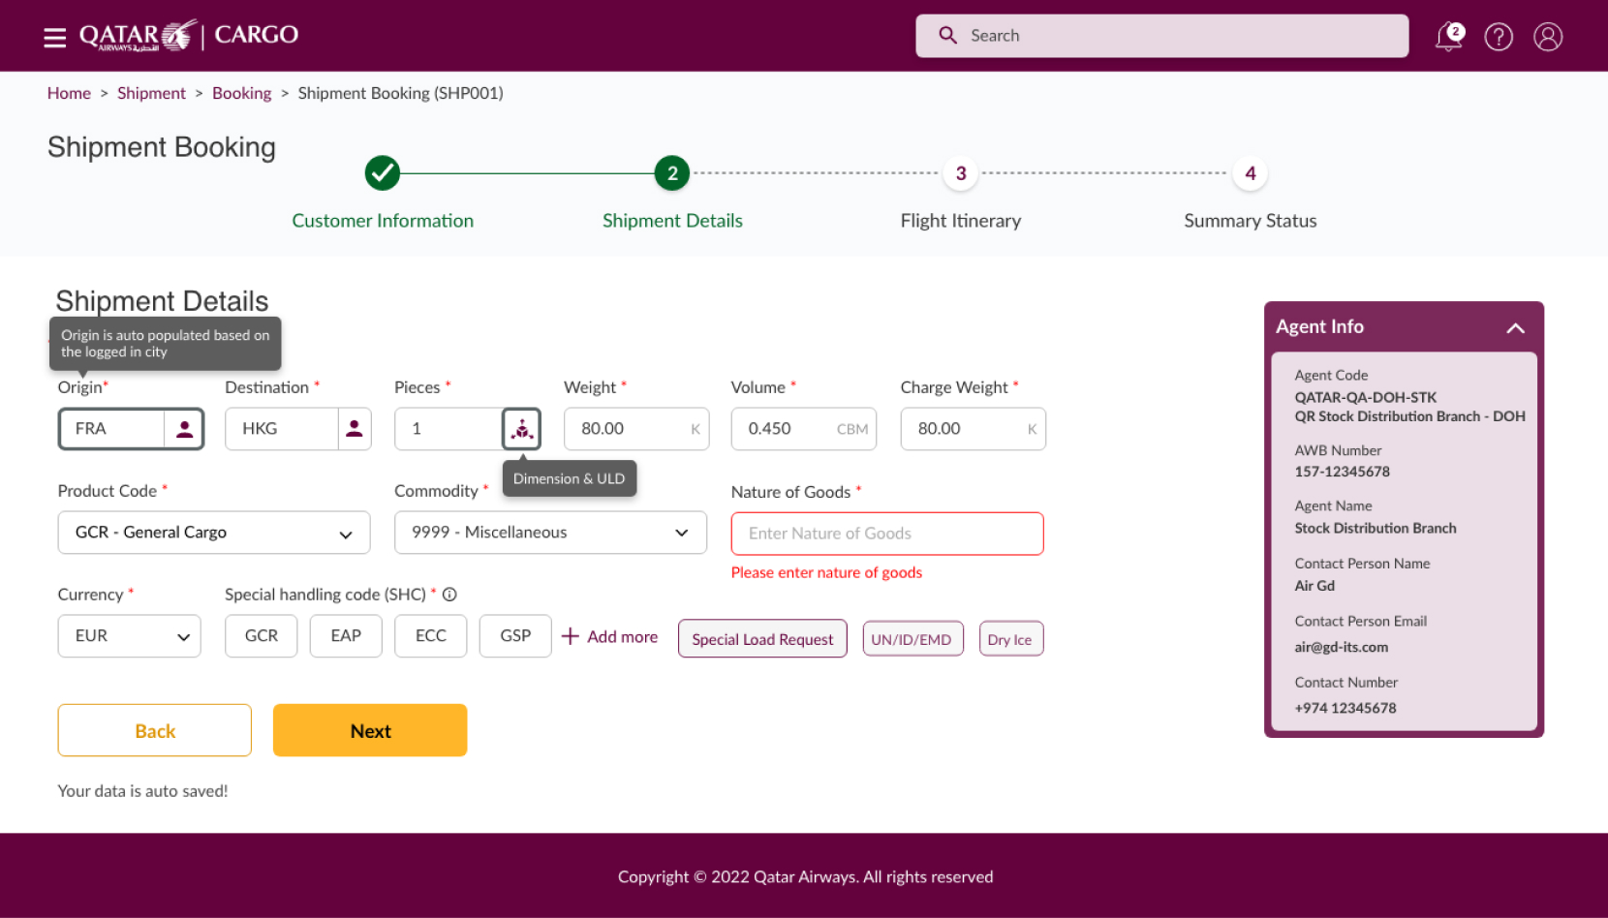Click the UN/ID/EMD button
The width and height of the screenshot is (1608, 918).
click(912, 639)
